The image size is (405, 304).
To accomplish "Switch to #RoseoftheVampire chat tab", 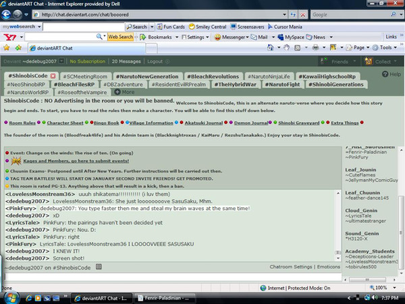I will tap(82, 93).
